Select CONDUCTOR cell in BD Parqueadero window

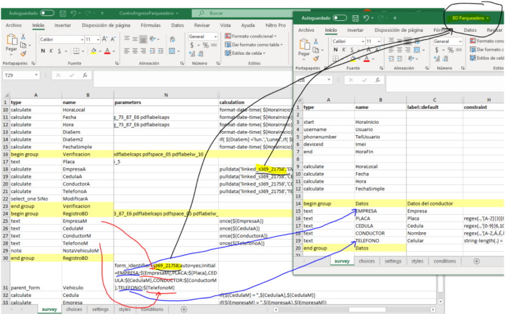pyautogui.click(x=380, y=233)
